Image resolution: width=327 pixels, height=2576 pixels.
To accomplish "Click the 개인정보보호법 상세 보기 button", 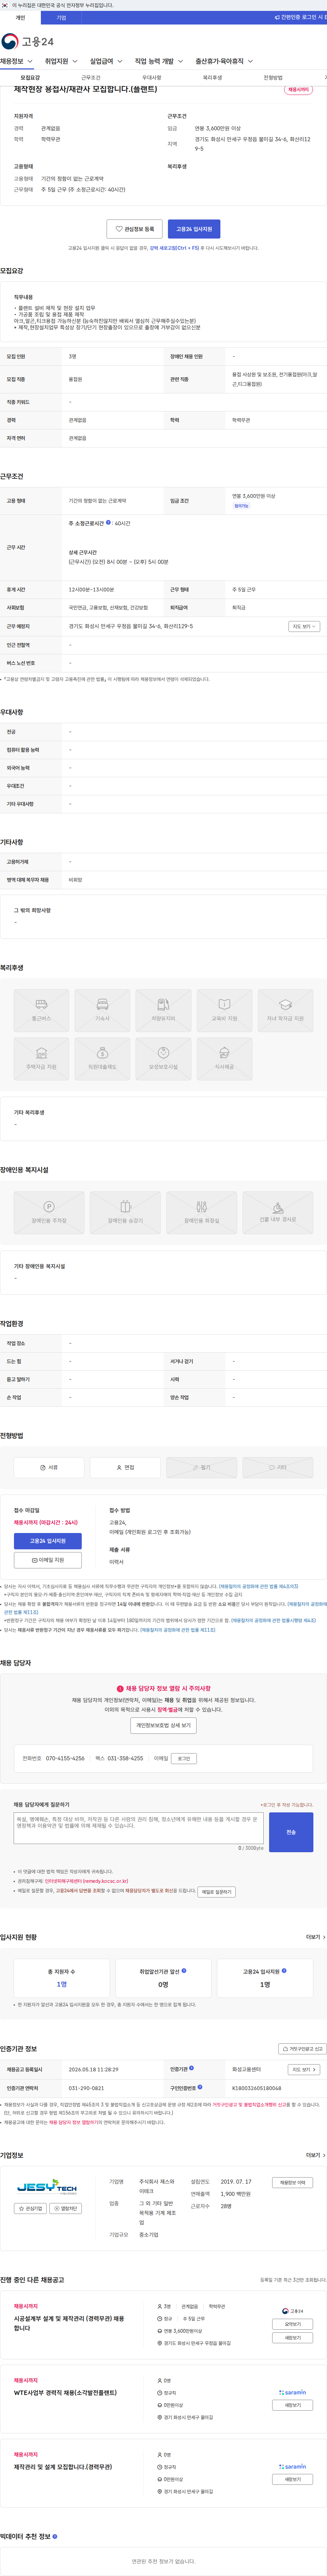I will (163, 1725).
